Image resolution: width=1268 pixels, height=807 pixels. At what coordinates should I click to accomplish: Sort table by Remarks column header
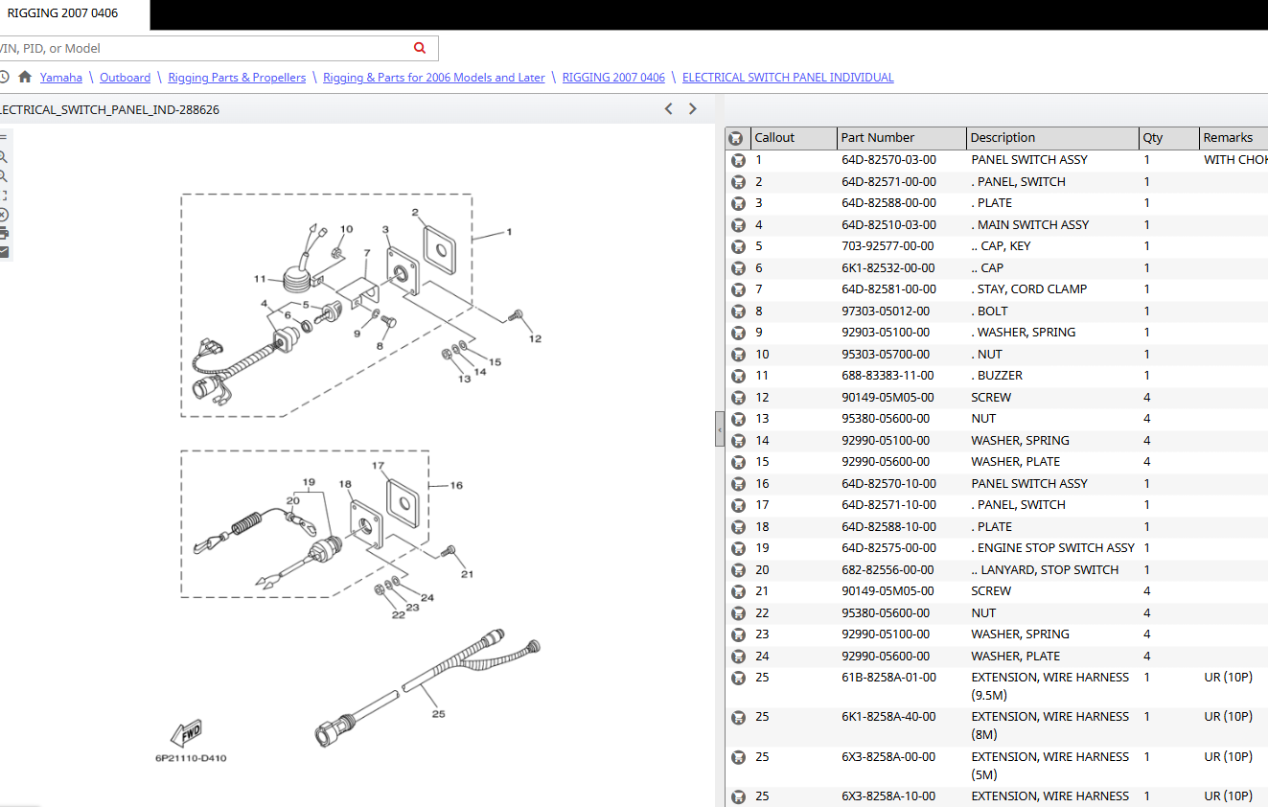pyautogui.click(x=1233, y=138)
